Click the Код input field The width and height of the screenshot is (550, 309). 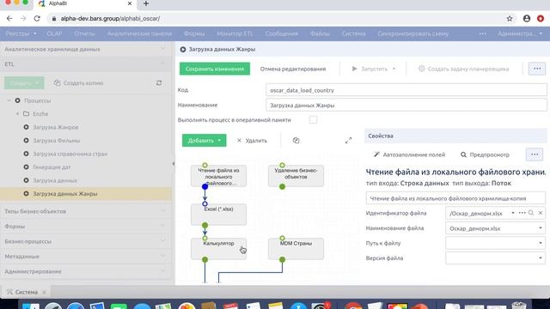point(406,90)
